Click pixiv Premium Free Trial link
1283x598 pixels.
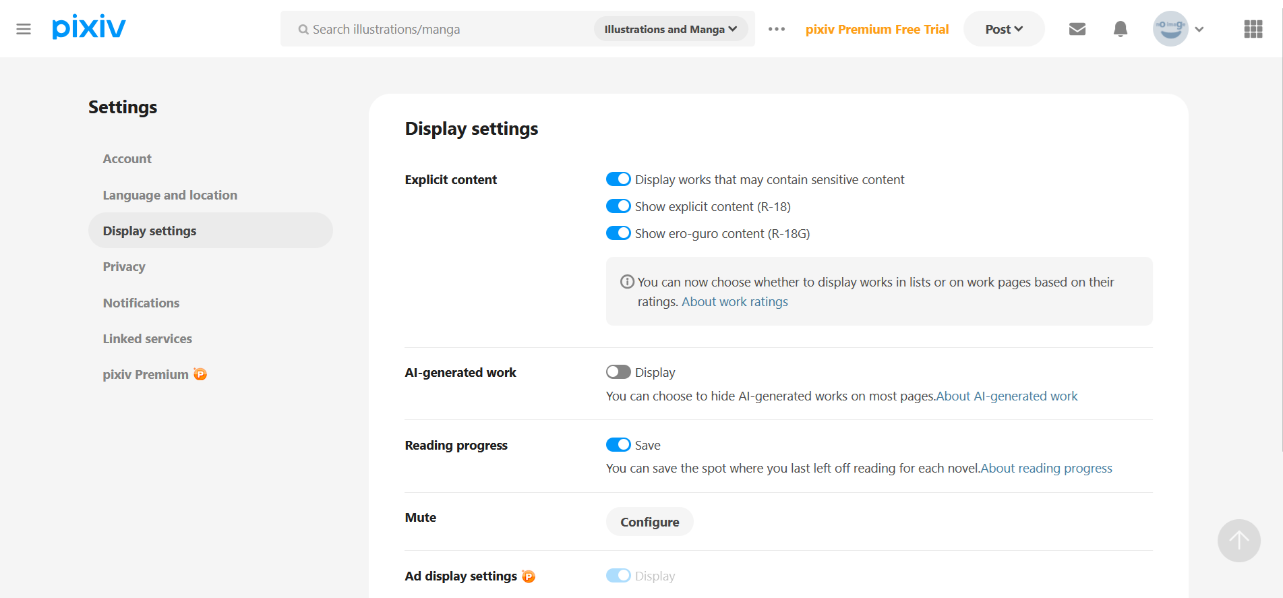[x=877, y=29]
